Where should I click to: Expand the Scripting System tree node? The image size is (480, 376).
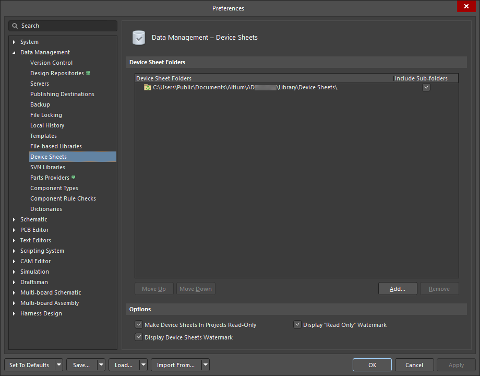(x=14, y=251)
